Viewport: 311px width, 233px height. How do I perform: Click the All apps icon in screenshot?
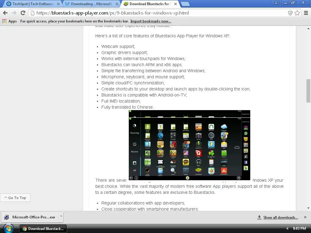pyautogui.click(x=135, y=163)
